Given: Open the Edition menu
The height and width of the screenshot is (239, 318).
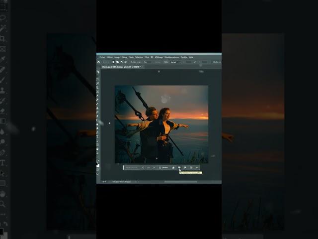Looking at the screenshot, I should tap(110, 57).
